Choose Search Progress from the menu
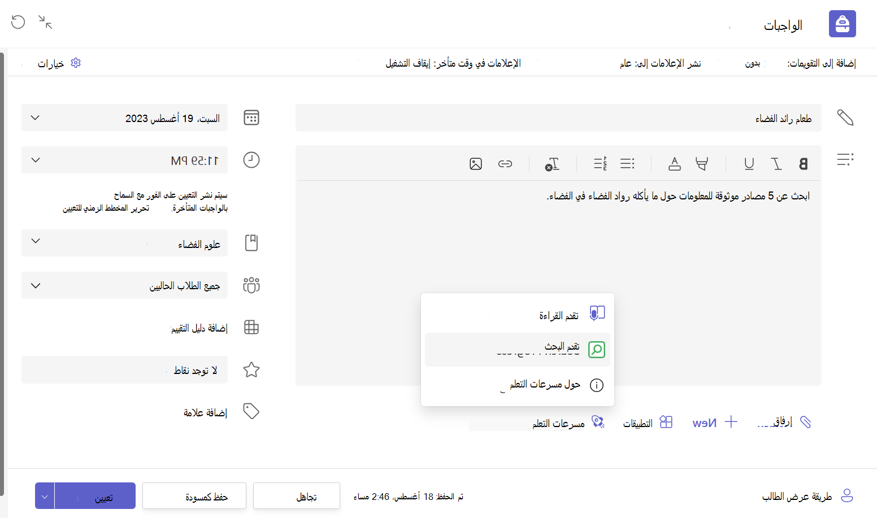The width and height of the screenshot is (877, 518). 518,350
